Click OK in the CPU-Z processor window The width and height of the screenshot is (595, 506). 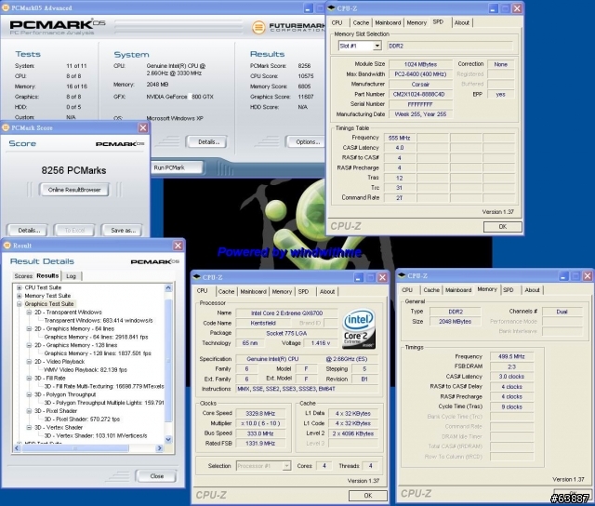click(x=368, y=496)
